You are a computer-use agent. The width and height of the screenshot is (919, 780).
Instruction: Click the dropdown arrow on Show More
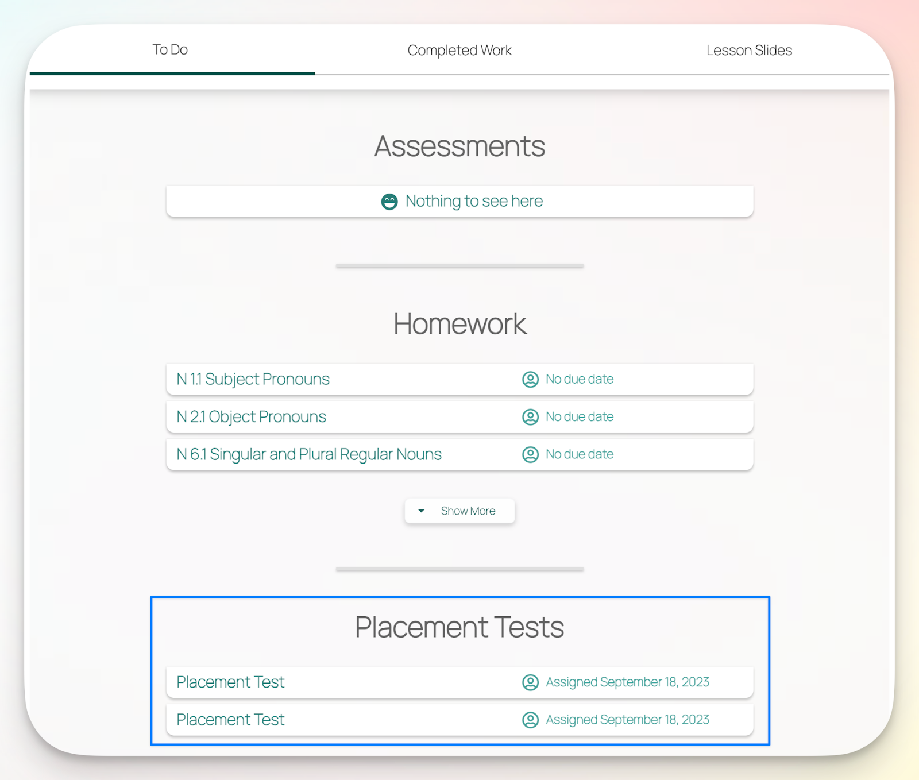[x=421, y=511]
